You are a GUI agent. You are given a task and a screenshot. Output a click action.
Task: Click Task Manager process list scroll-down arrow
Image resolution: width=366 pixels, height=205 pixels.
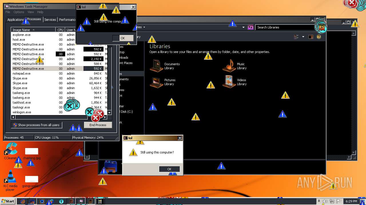click(x=109, y=112)
